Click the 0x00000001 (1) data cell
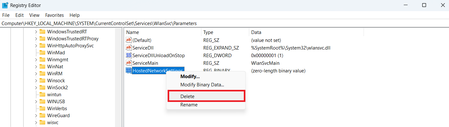The height and width of the screenshot is (127, 449). [268, 55]
